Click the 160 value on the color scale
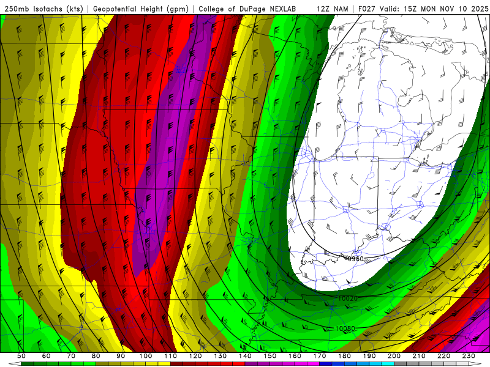Screen dimensions: 490x367 295,356
